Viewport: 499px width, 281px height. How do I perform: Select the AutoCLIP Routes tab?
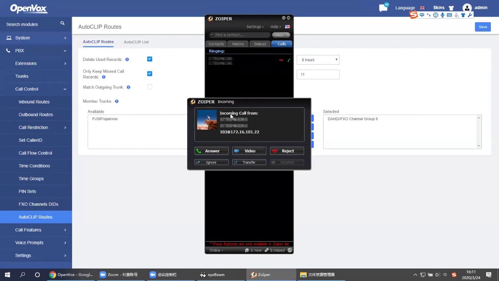(x=98, y=42)
